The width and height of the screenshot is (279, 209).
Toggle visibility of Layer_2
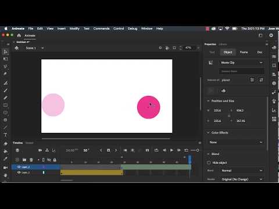[x=19, y=167]
